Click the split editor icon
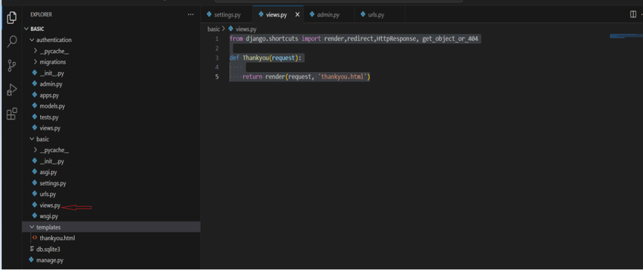This screenshot has height=270, width=643. (x=633, y=14)
